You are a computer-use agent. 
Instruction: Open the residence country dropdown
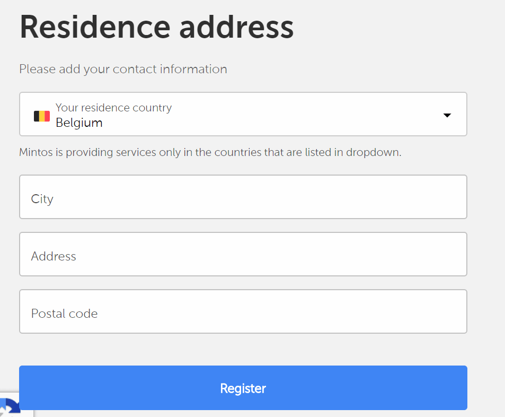(x=243, y=115)
